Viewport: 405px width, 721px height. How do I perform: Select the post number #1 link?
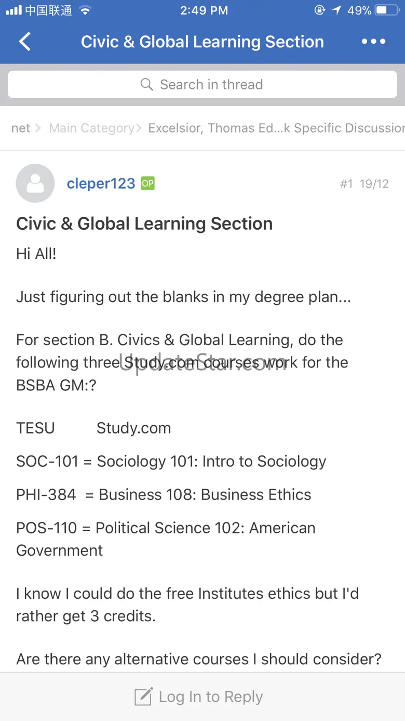click(346, 183)
